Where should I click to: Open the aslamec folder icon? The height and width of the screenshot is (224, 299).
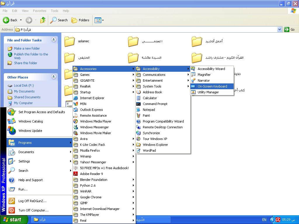(69, 41)
